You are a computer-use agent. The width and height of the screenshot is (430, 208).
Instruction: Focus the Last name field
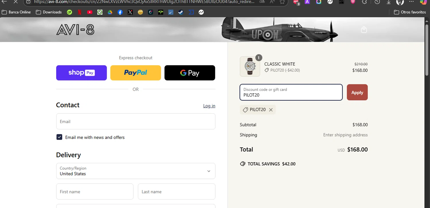point(177,191)
